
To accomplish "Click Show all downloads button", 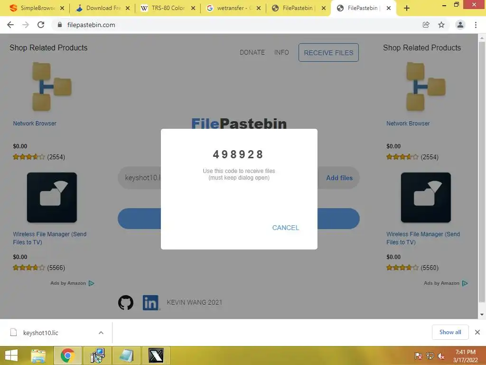I will tap(450, 332).
